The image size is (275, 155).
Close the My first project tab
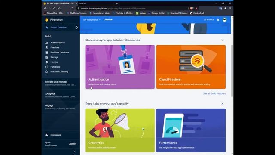76,3
